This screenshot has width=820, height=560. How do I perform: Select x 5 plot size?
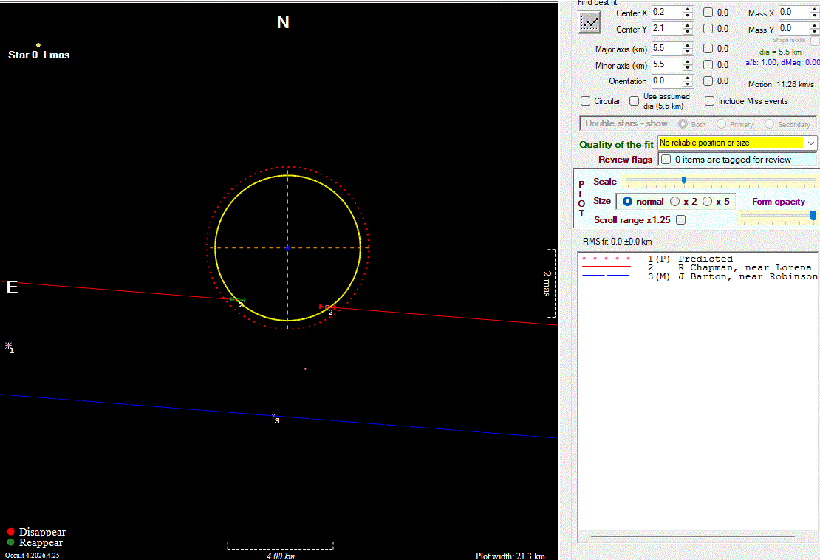pos(708,201)
